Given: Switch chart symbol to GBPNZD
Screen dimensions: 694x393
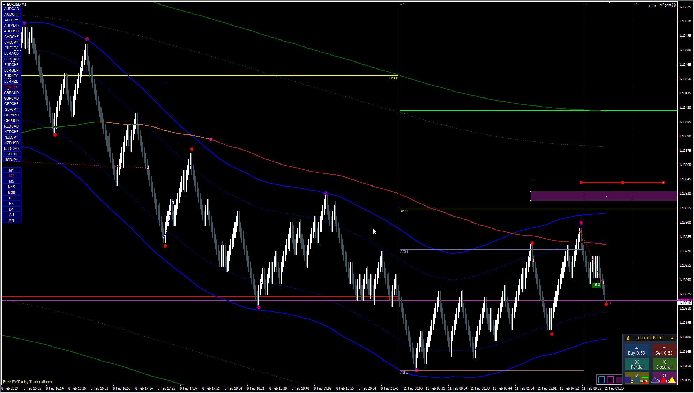Looking at the screenshot, I should (12, 115).
